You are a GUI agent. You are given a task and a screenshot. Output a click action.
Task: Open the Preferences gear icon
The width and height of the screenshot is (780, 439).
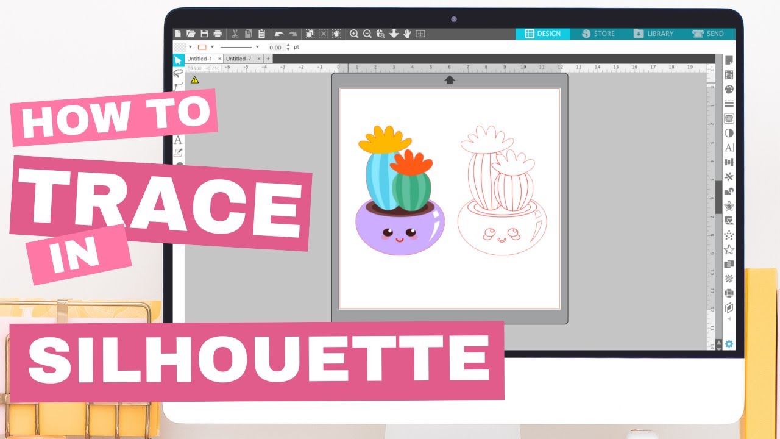pyautogui.click(x=729, y=344)
